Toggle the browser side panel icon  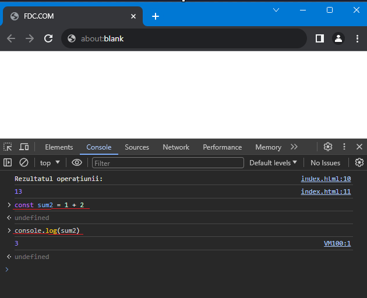pyautogui.click(x=319, y=38)
